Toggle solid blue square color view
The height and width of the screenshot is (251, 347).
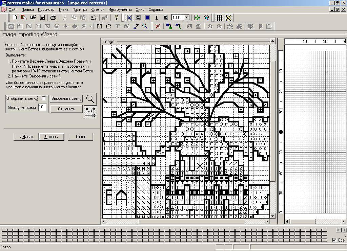(147, 18)
